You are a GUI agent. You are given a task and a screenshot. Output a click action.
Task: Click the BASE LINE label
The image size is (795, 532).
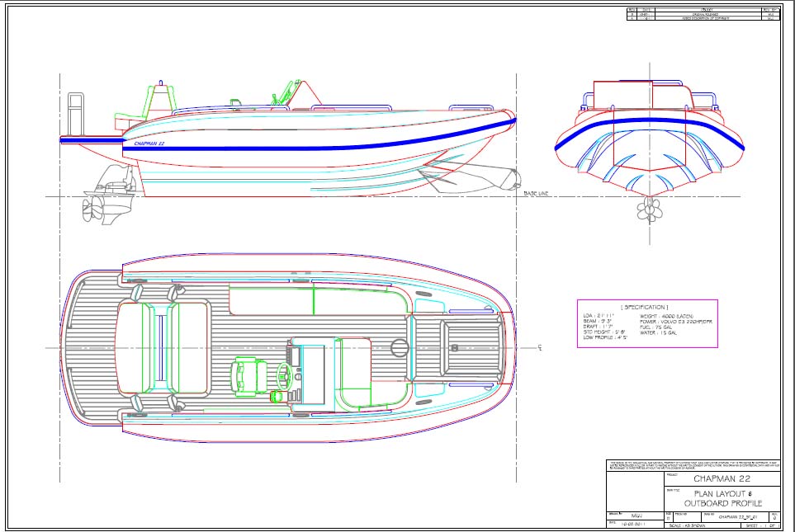tap(536, 194)
